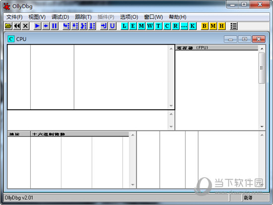The height and width of the screenshot is (205, 273).
Task: Click the Step into toolbar icon
Action: pos(67,26)
